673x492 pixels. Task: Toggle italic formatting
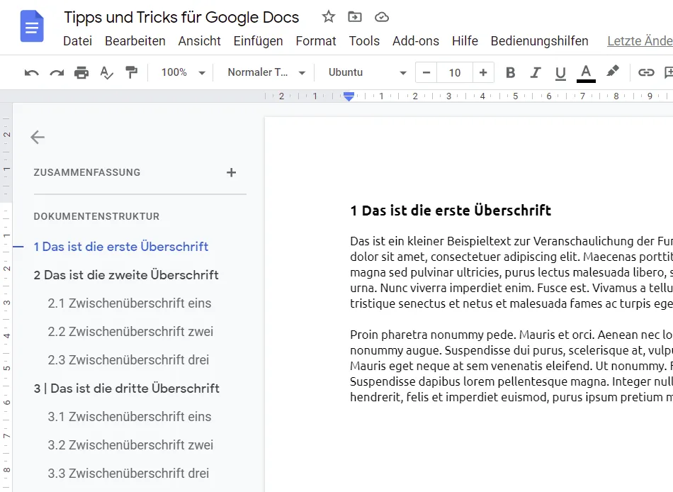[536, 72]
